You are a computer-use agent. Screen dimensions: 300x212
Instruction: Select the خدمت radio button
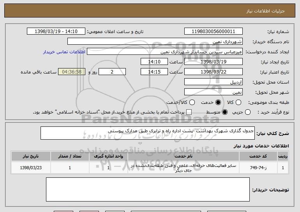[x=218, y=102]
